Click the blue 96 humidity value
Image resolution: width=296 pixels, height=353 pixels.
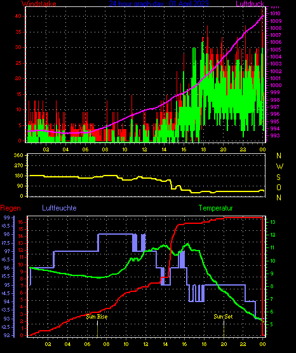click(7, 268)
